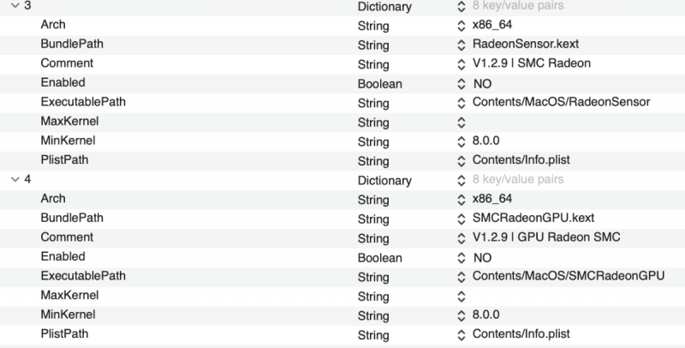Select the Arch key under entry 4
Image resolution: width=685 pixels, height=348 pixels.
pos(55,199)
